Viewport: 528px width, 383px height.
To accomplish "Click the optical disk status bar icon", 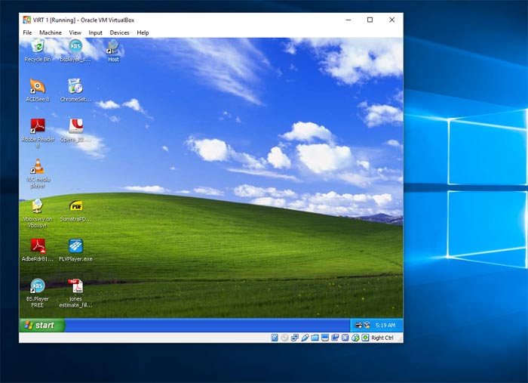I will click(x=284, y=338).
